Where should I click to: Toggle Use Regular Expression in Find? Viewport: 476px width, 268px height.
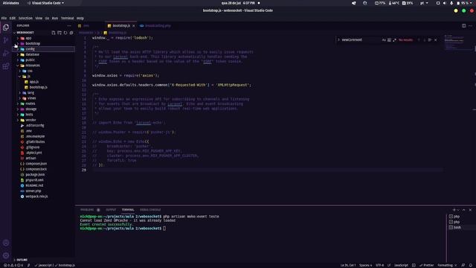click(x=394, y=39)
